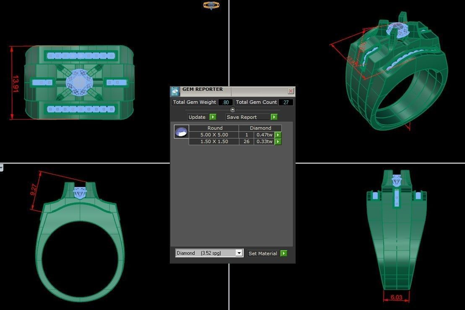Select the 1.50 X 1.50 size cell
Screen dimensions: 465x310
pyautogui.click(x=214, y=142)
